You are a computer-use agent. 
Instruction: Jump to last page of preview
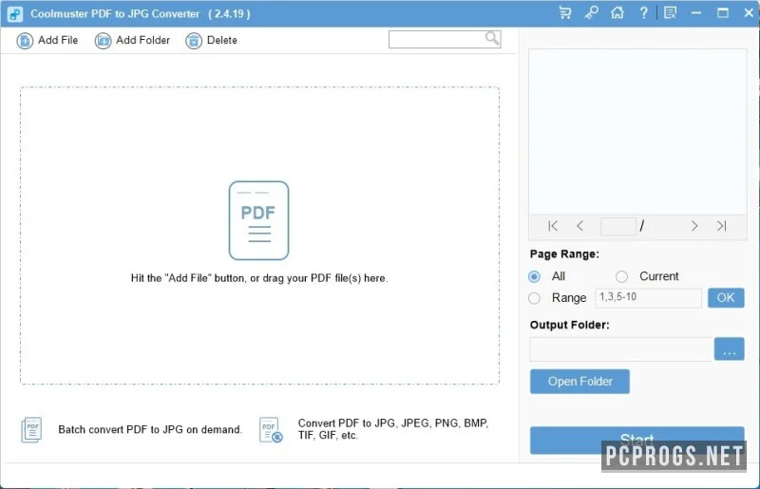tap(721, 226)
